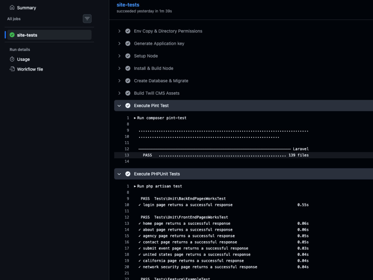Click Pint log line number 12
The height and width of the screenshot is (280, 373).
click(127, 149)
